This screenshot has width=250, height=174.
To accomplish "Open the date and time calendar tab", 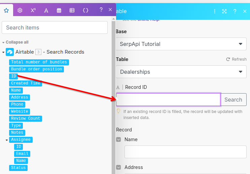I will tap(59, 10).
